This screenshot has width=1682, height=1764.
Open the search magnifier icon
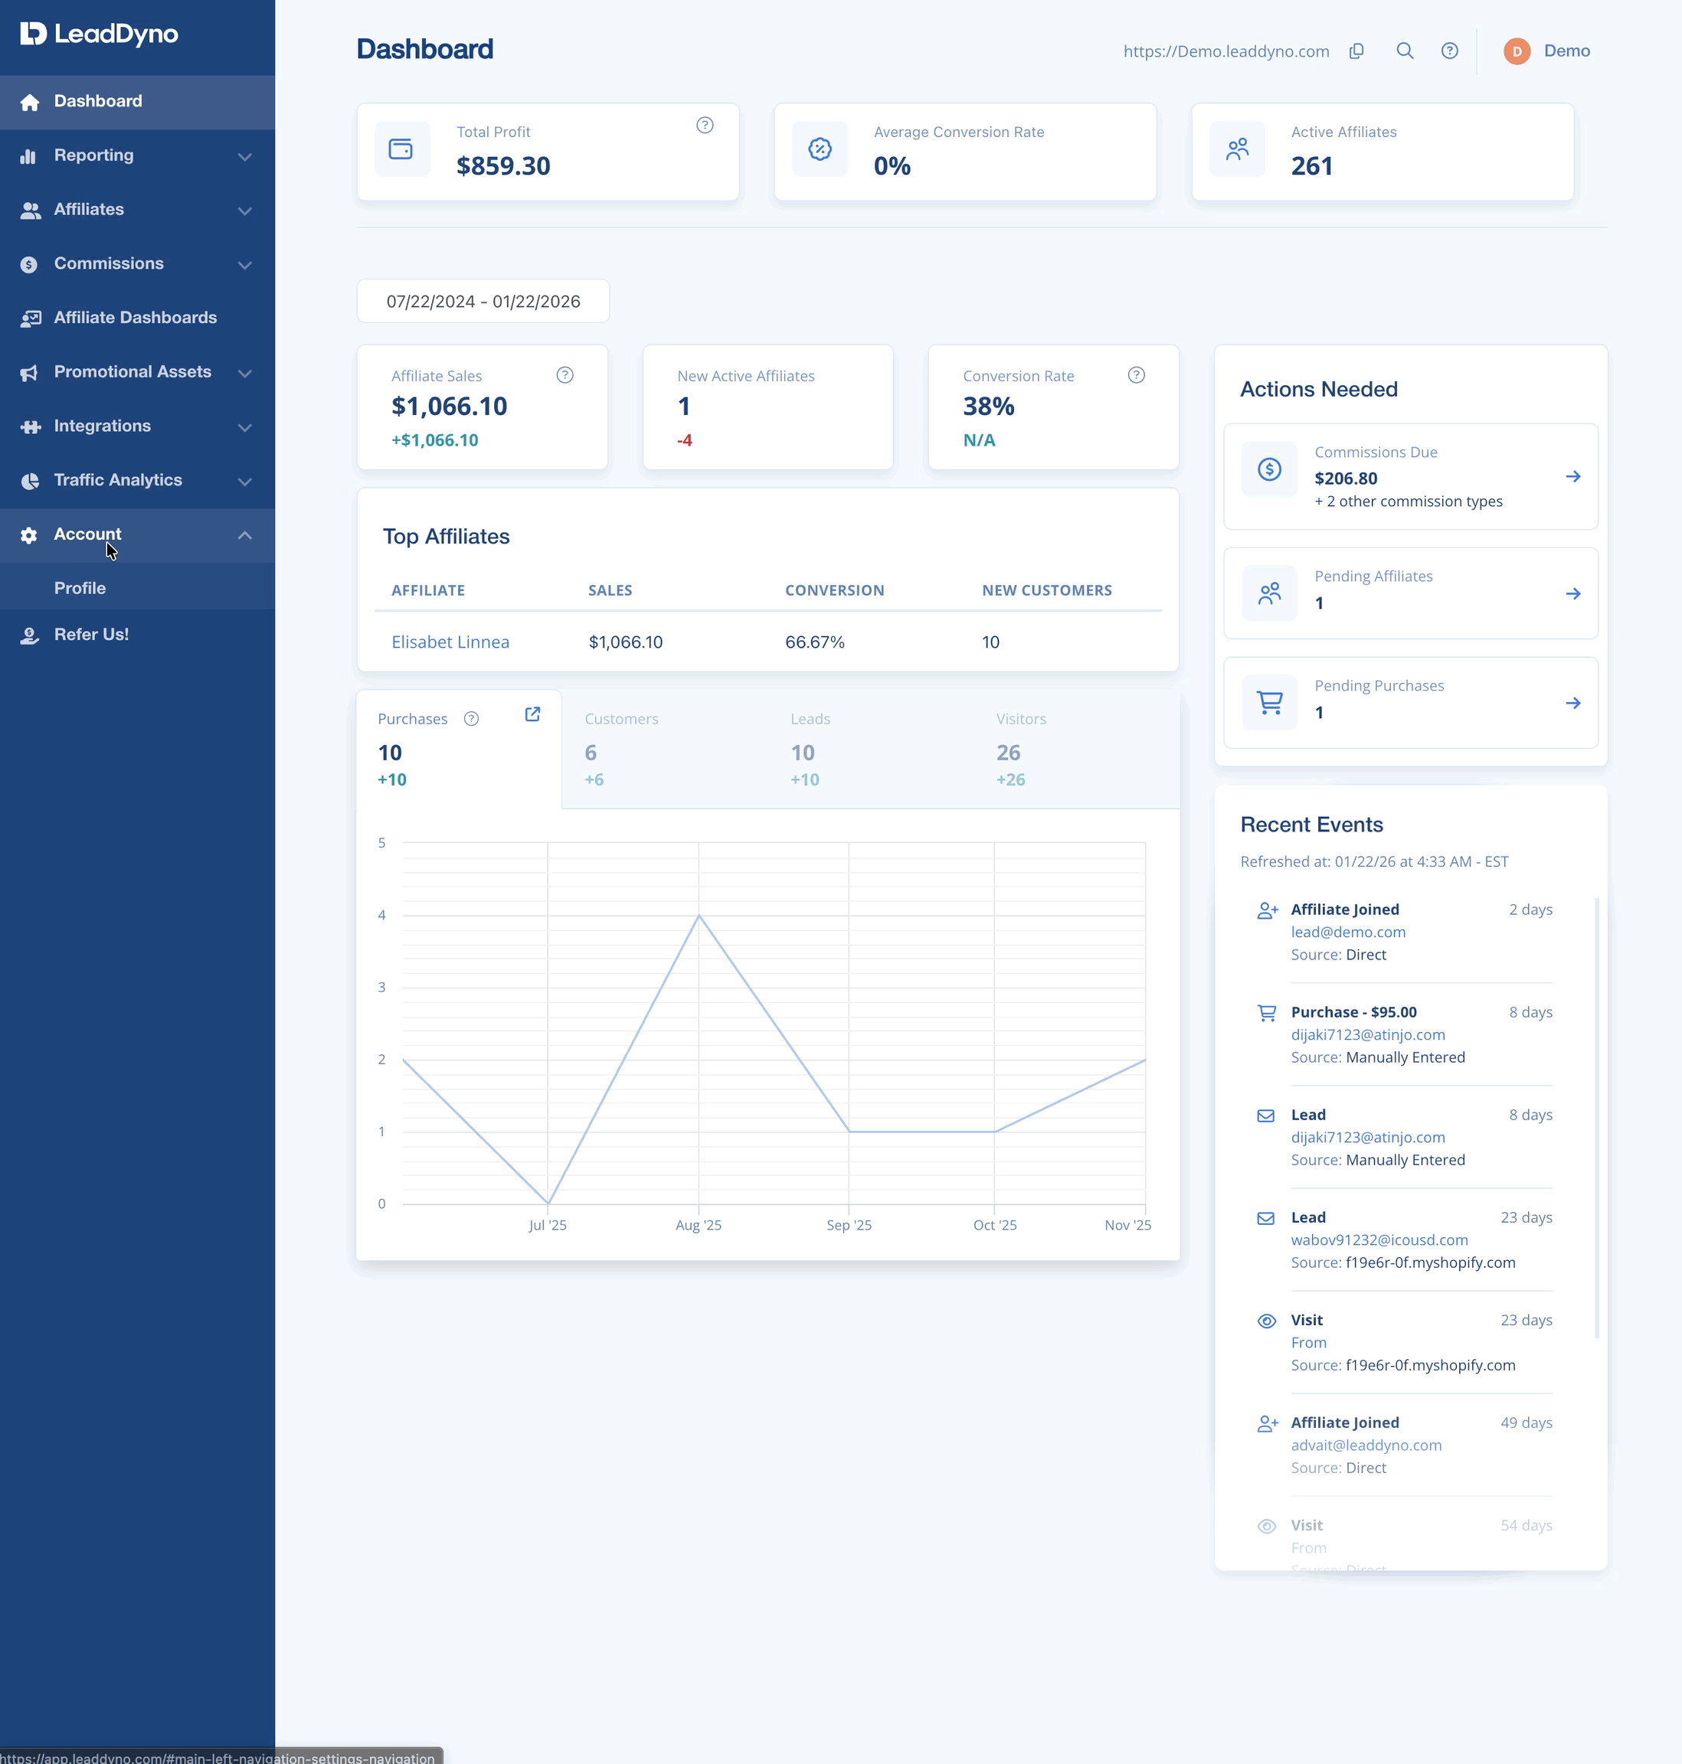coord(1405,51)
